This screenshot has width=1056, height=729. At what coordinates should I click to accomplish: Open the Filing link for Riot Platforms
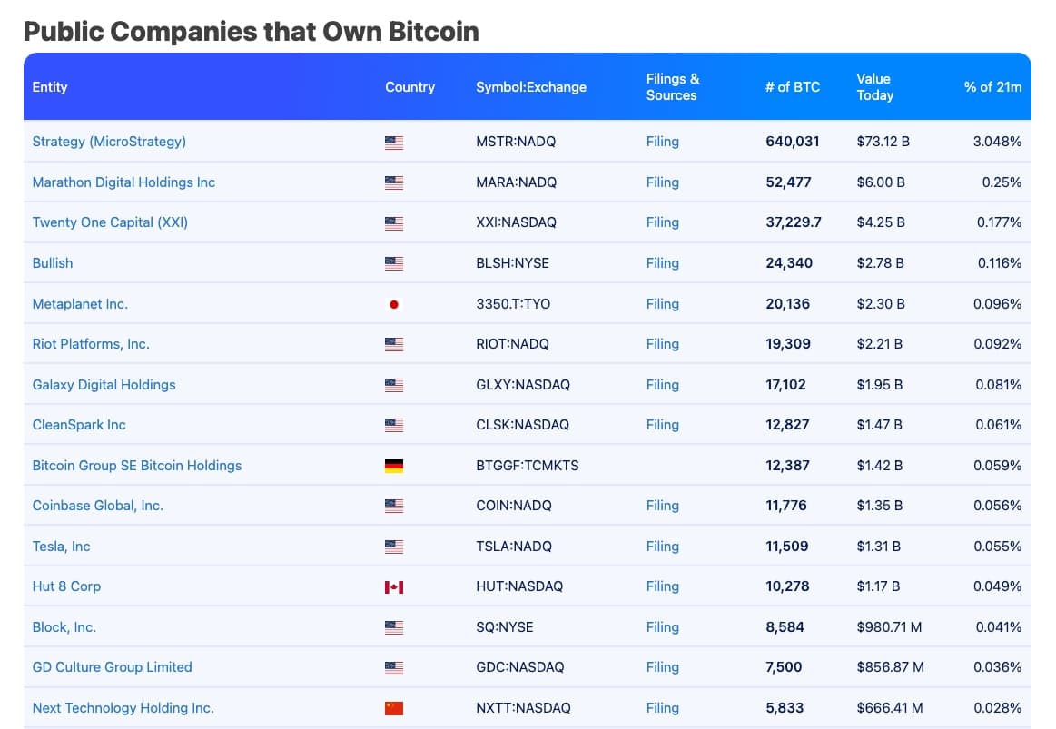pos(663,344)
